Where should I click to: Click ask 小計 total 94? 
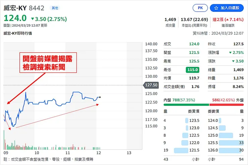241,159
